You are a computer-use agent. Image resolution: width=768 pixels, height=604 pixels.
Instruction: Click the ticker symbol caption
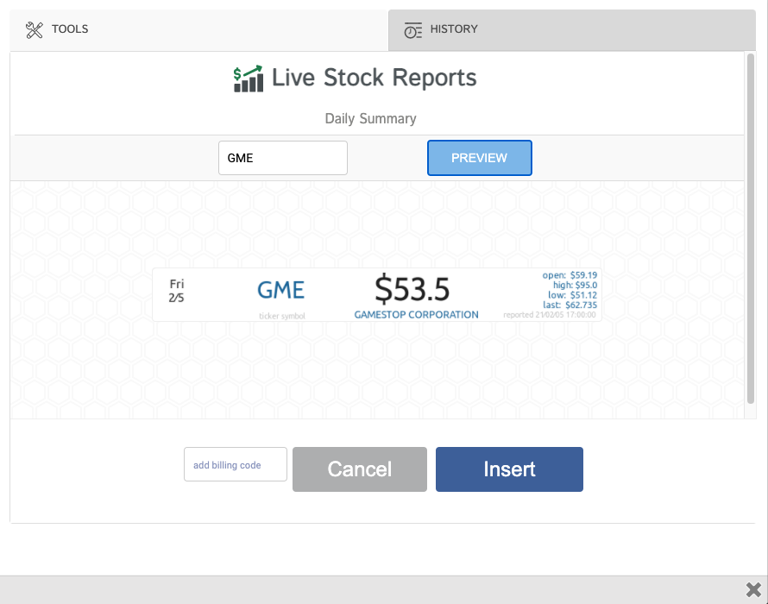[282, 317]
